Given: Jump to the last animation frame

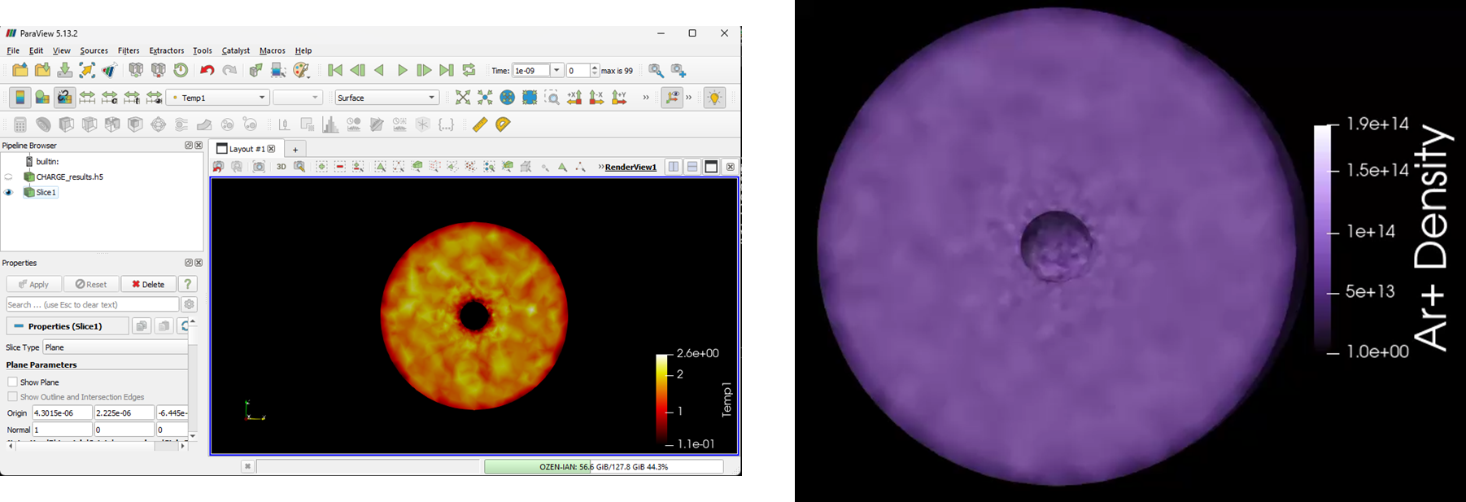Looking at the screenshot, I should coord(446,71).
